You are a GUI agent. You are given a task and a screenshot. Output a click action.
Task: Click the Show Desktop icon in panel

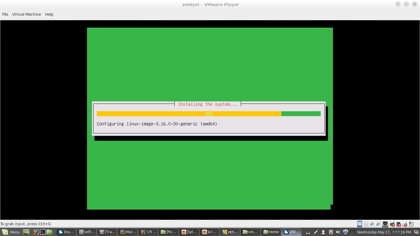coord(26,232)
